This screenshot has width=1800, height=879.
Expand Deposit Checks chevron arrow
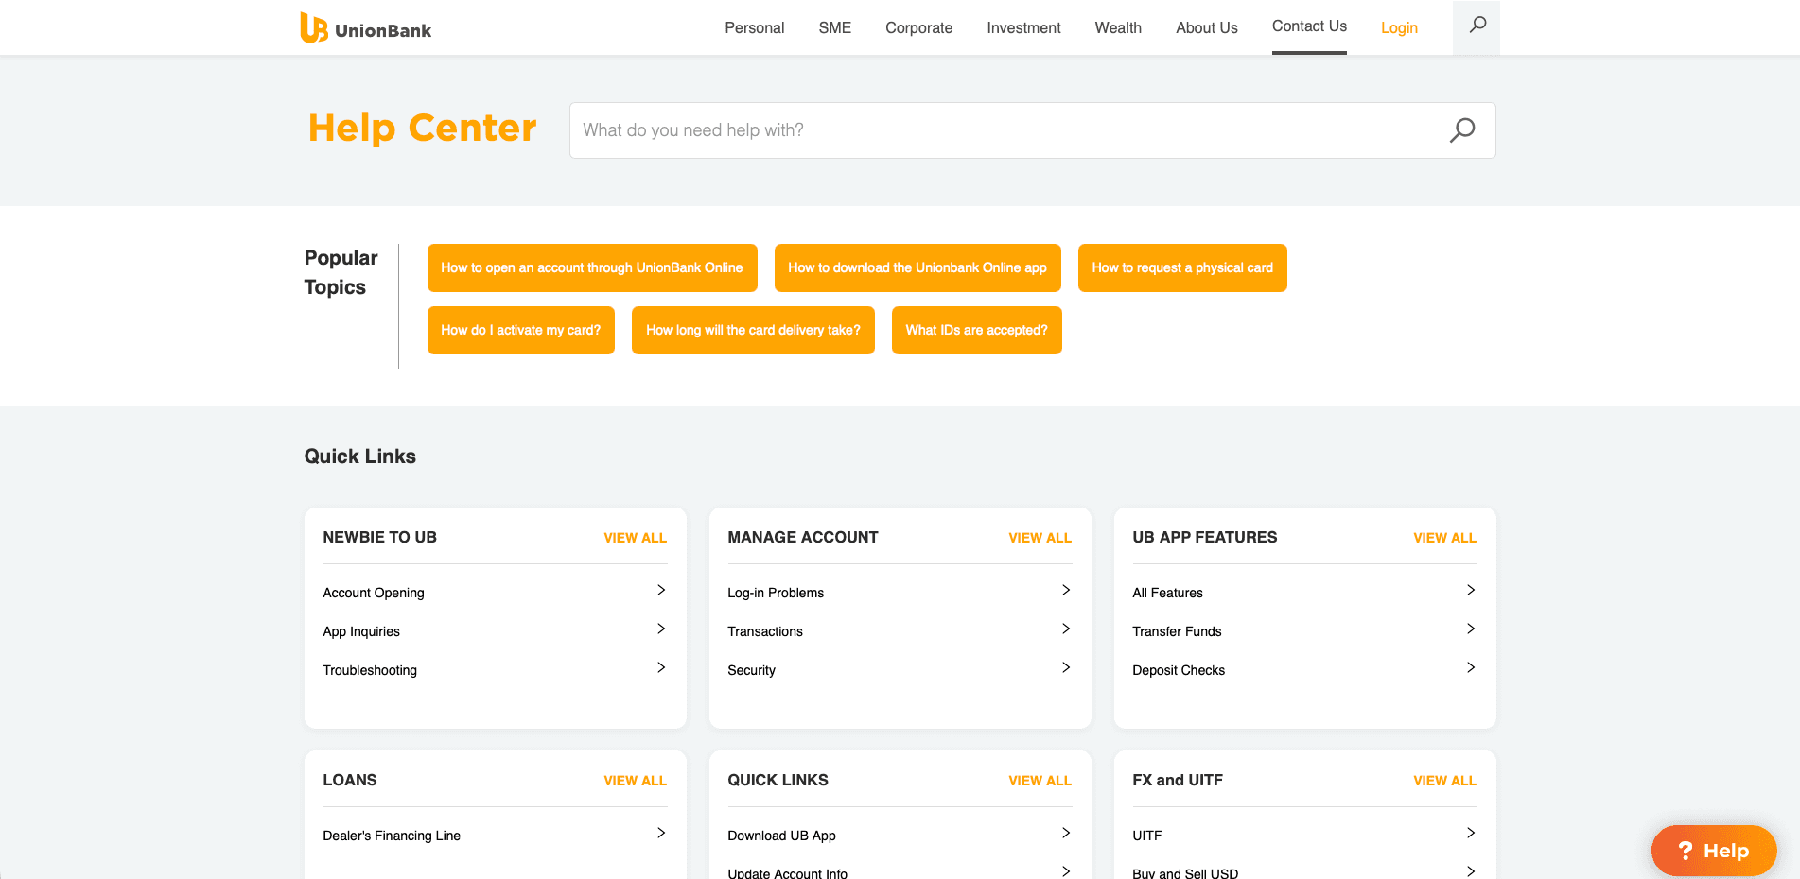(1471, 667)
